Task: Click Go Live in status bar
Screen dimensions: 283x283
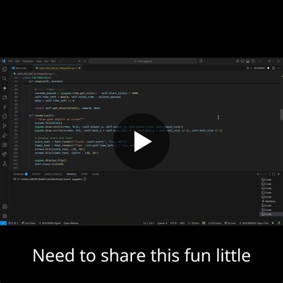Action: pos(230,223)
